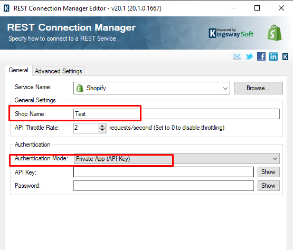Click the 'requests/second' throttling hint text
This screenshot has height=250, width=293.
(x=167, y=128)
